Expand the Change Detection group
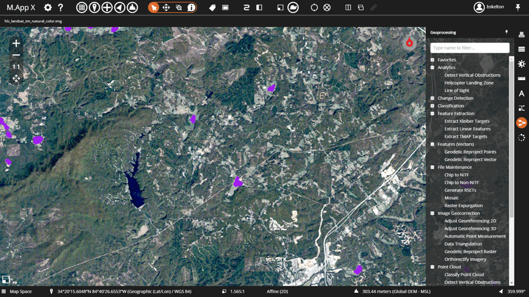The height and width of the screenshot is (297, 529). [432, 98]
